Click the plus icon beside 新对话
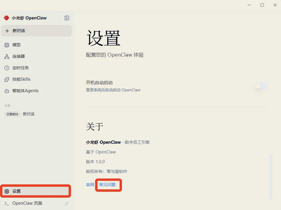The image size is (281, 210). [7, 31]
